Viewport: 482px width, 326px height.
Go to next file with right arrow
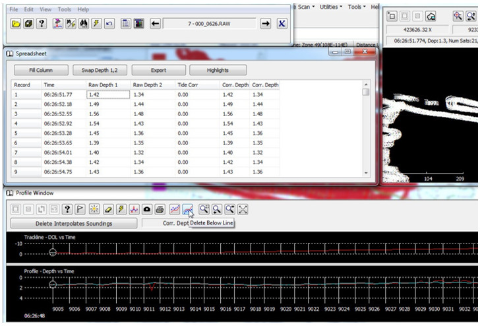(266, 24)
